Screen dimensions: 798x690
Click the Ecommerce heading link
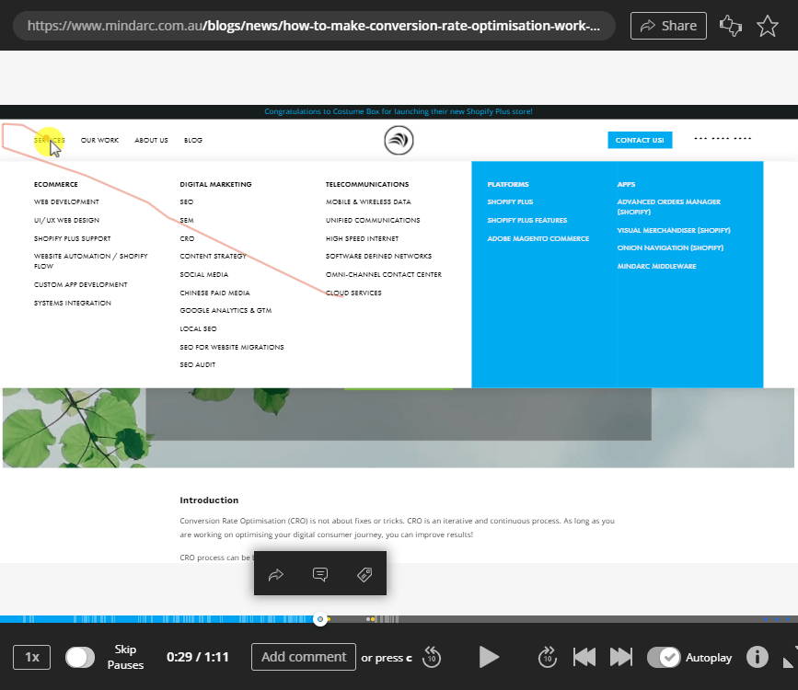point(56,184)
